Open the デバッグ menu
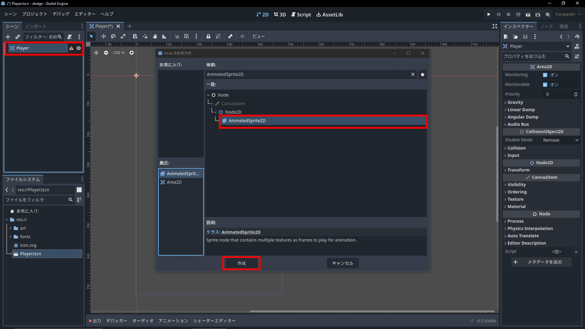 pyautogui.click(x=61, y=15)
